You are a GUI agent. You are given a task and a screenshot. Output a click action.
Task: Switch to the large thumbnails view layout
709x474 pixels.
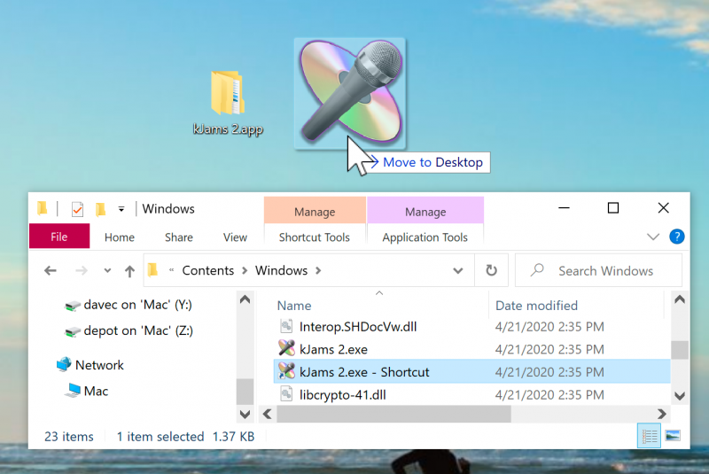coord(673,436)
